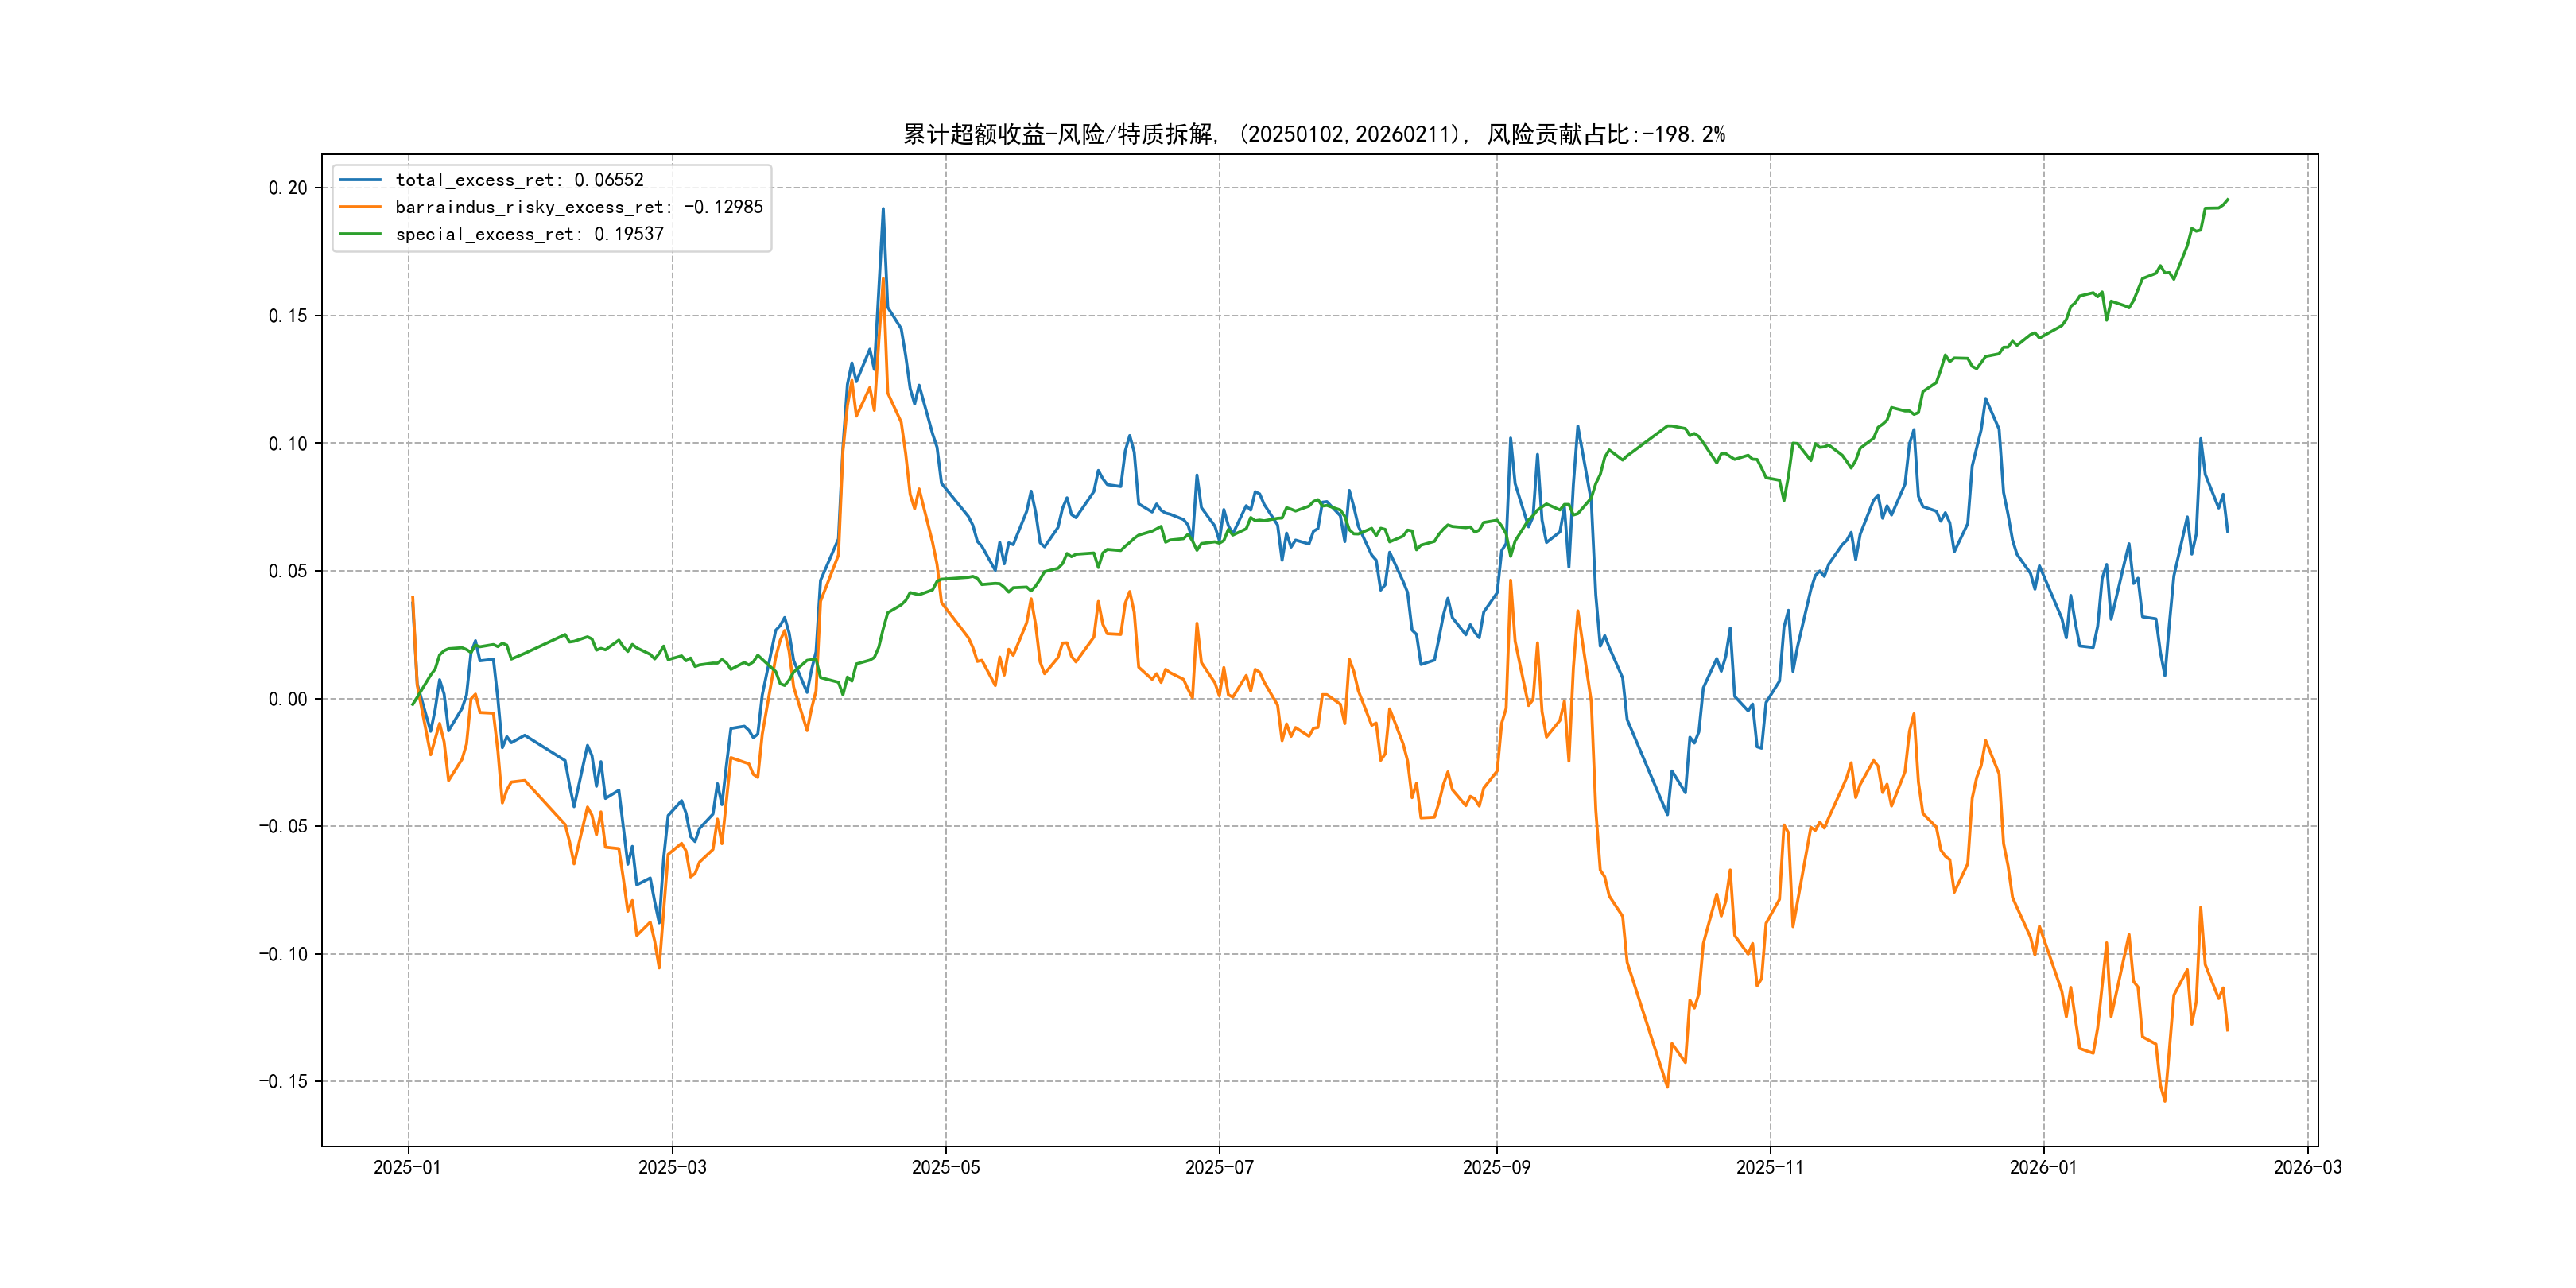Click the 2025-11 x-axis tick label

tap(1770, 1167)
